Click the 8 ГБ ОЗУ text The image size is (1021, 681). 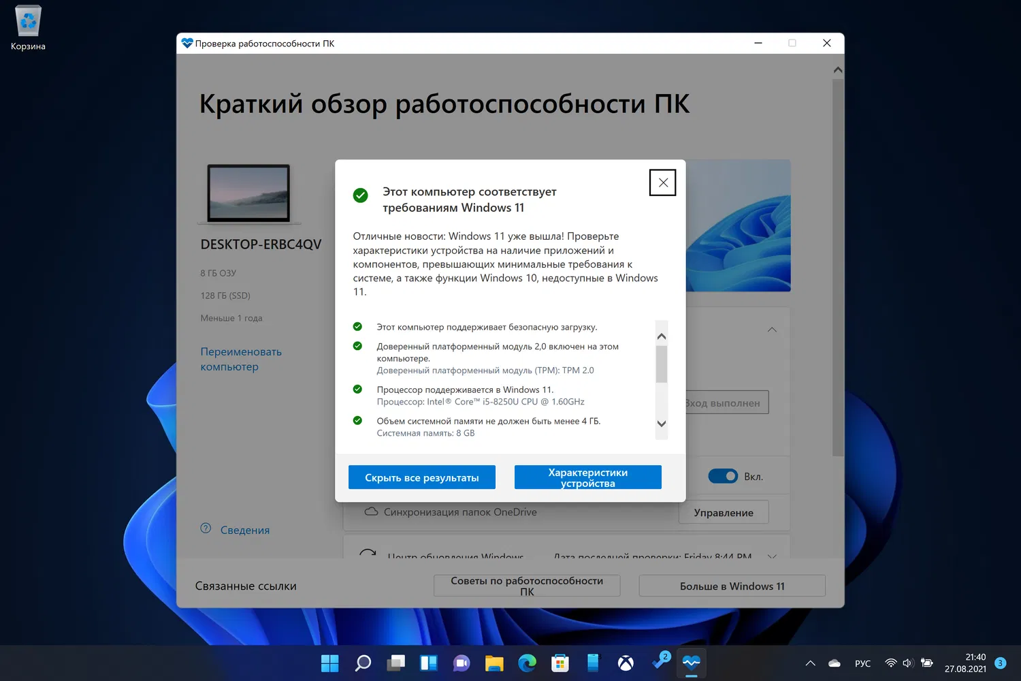[x=218, y=273]
